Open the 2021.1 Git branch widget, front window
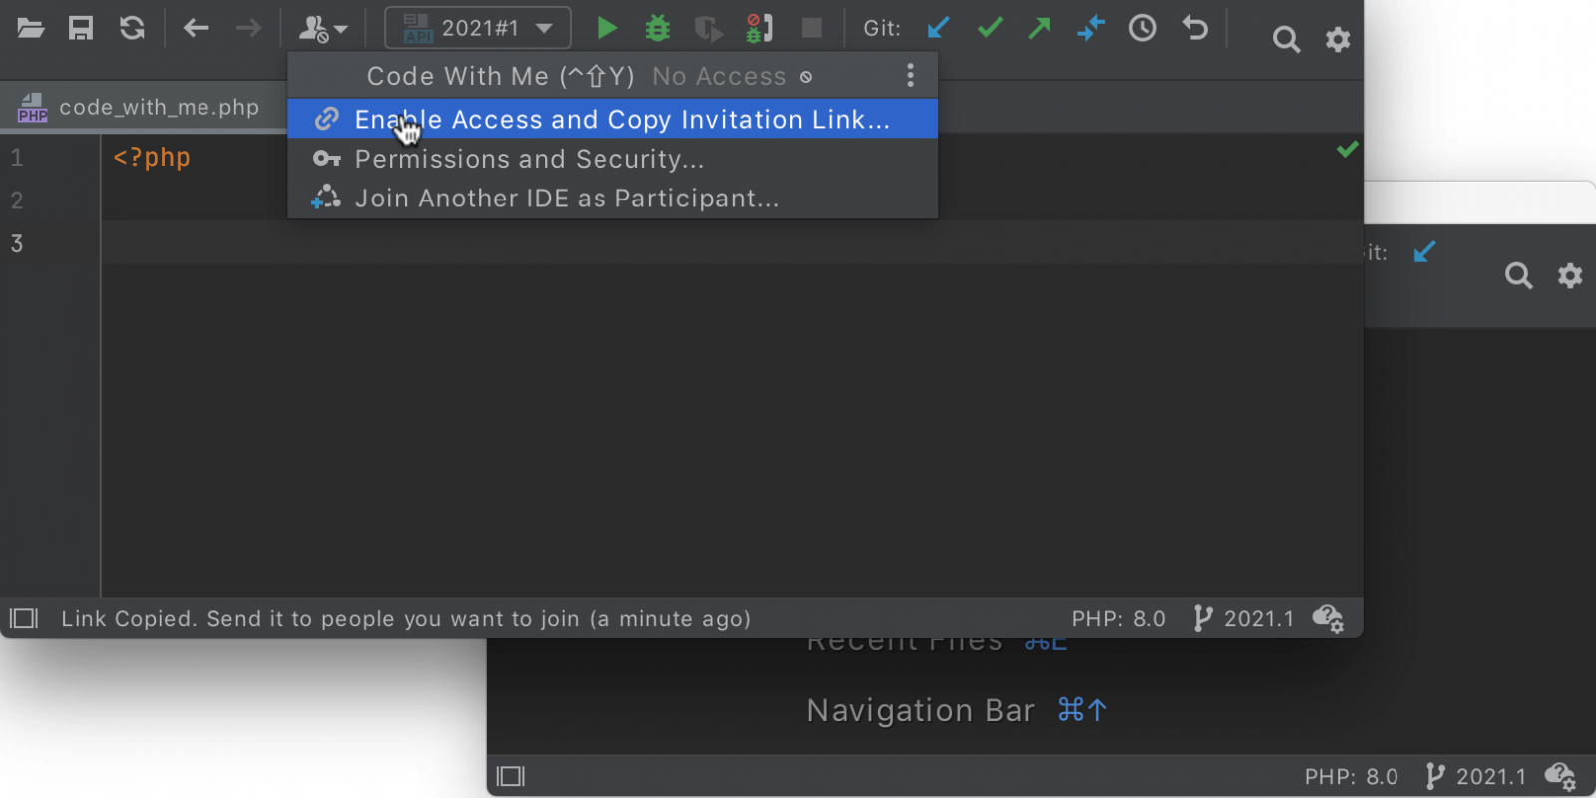This screenshot has width=1596, height=798. [1243, 619]
